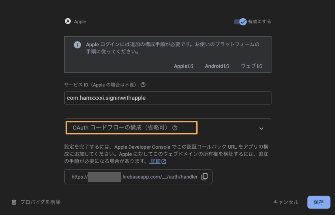The height and width of the screenshot is (215, 335).
Task: Click the help icon next to OAuth コードフロー
Action: pyautogui.click(x=175, y=128)
